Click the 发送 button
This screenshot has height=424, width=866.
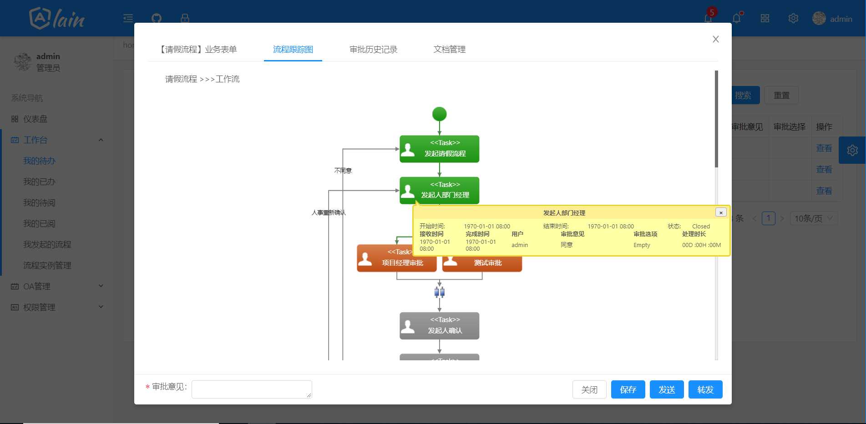tap(667, 389)
